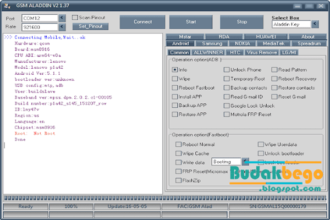This screenshot has width=330, height=220.
Task: Open the Booting write data dropdown
Action: click(x=245, y=162)
